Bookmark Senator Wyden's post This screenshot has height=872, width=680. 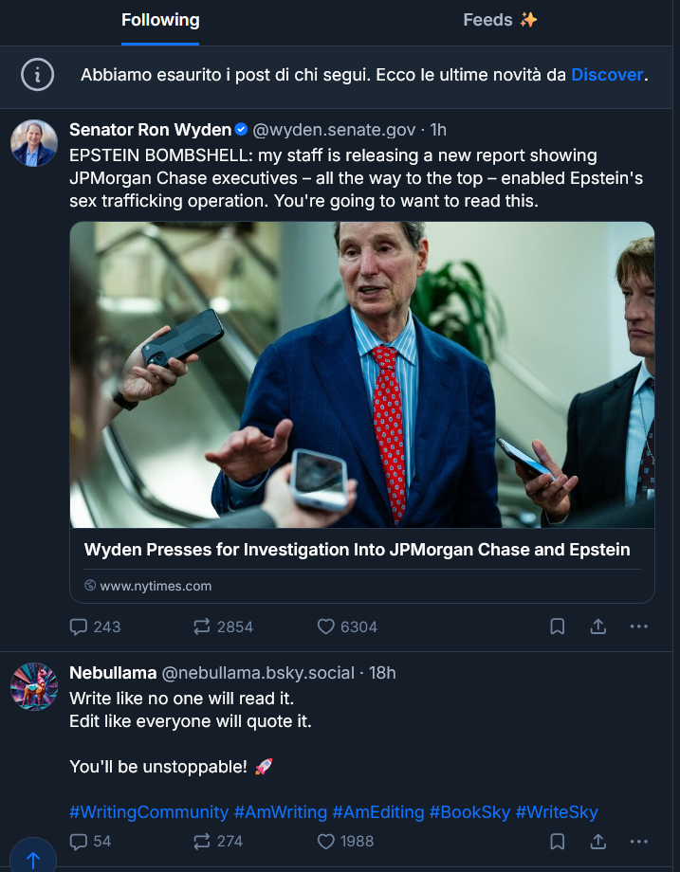[x=558, y=627]
